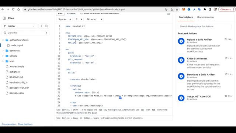Open the MetaMask fox extension
The width and height of the screenshot is (236, 133).
point(184,9)
